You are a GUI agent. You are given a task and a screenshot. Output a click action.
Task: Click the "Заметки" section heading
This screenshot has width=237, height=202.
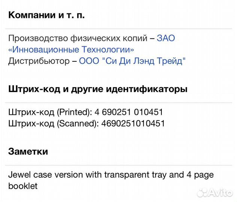click(28, 151)
